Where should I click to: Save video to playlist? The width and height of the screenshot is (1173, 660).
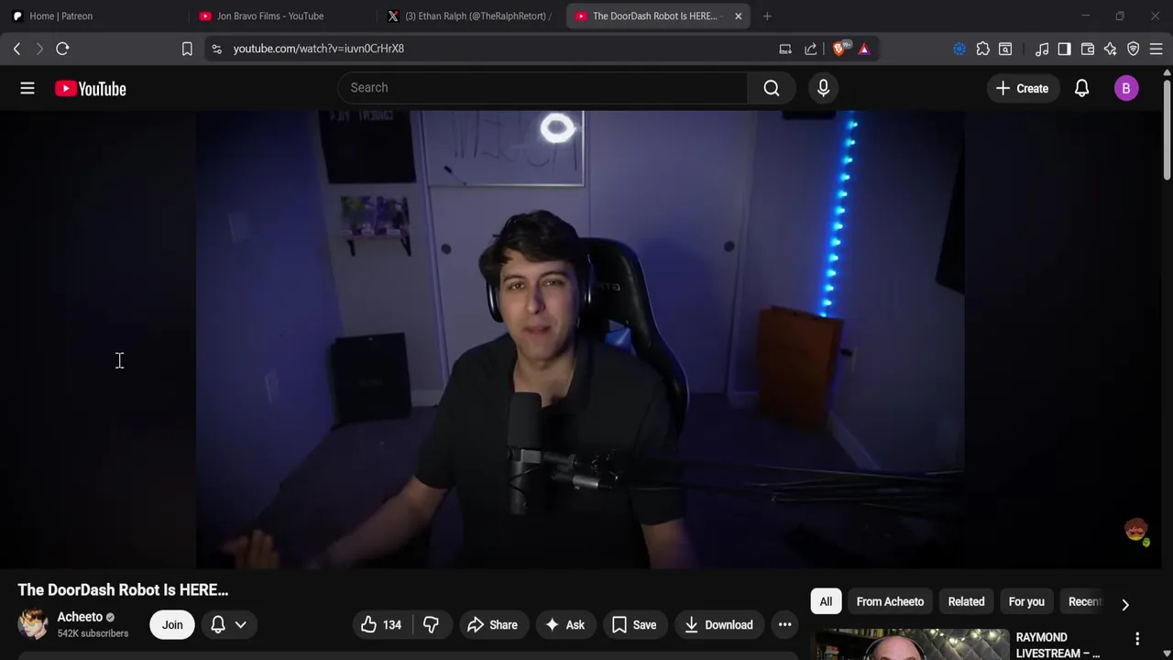(x=634, y=625)
